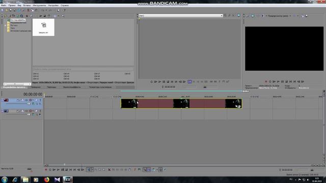Select the video clip on the timeline
Viewport: 326px width, 183px height.
pyautogui.click(x=181, y=103)
